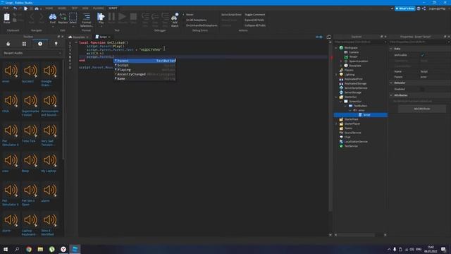The image size is (451, 254).
Task: Choose Script in autocomplete list
Action: click(144, 66)
